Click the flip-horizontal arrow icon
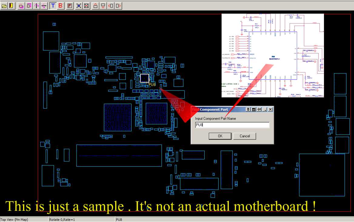The image size is (354, 222). [44, 6]
